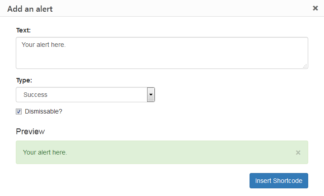
Task: Click the green "Your alert here." preview text
Action: coord(45,152)
